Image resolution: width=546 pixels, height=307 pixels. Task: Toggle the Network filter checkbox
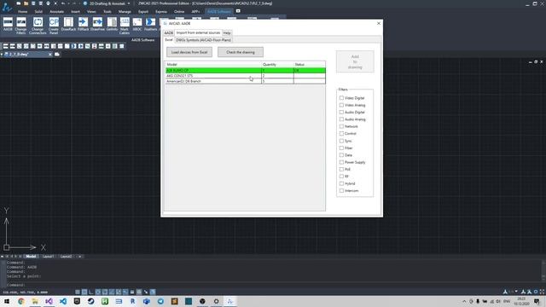coord(341,126)
